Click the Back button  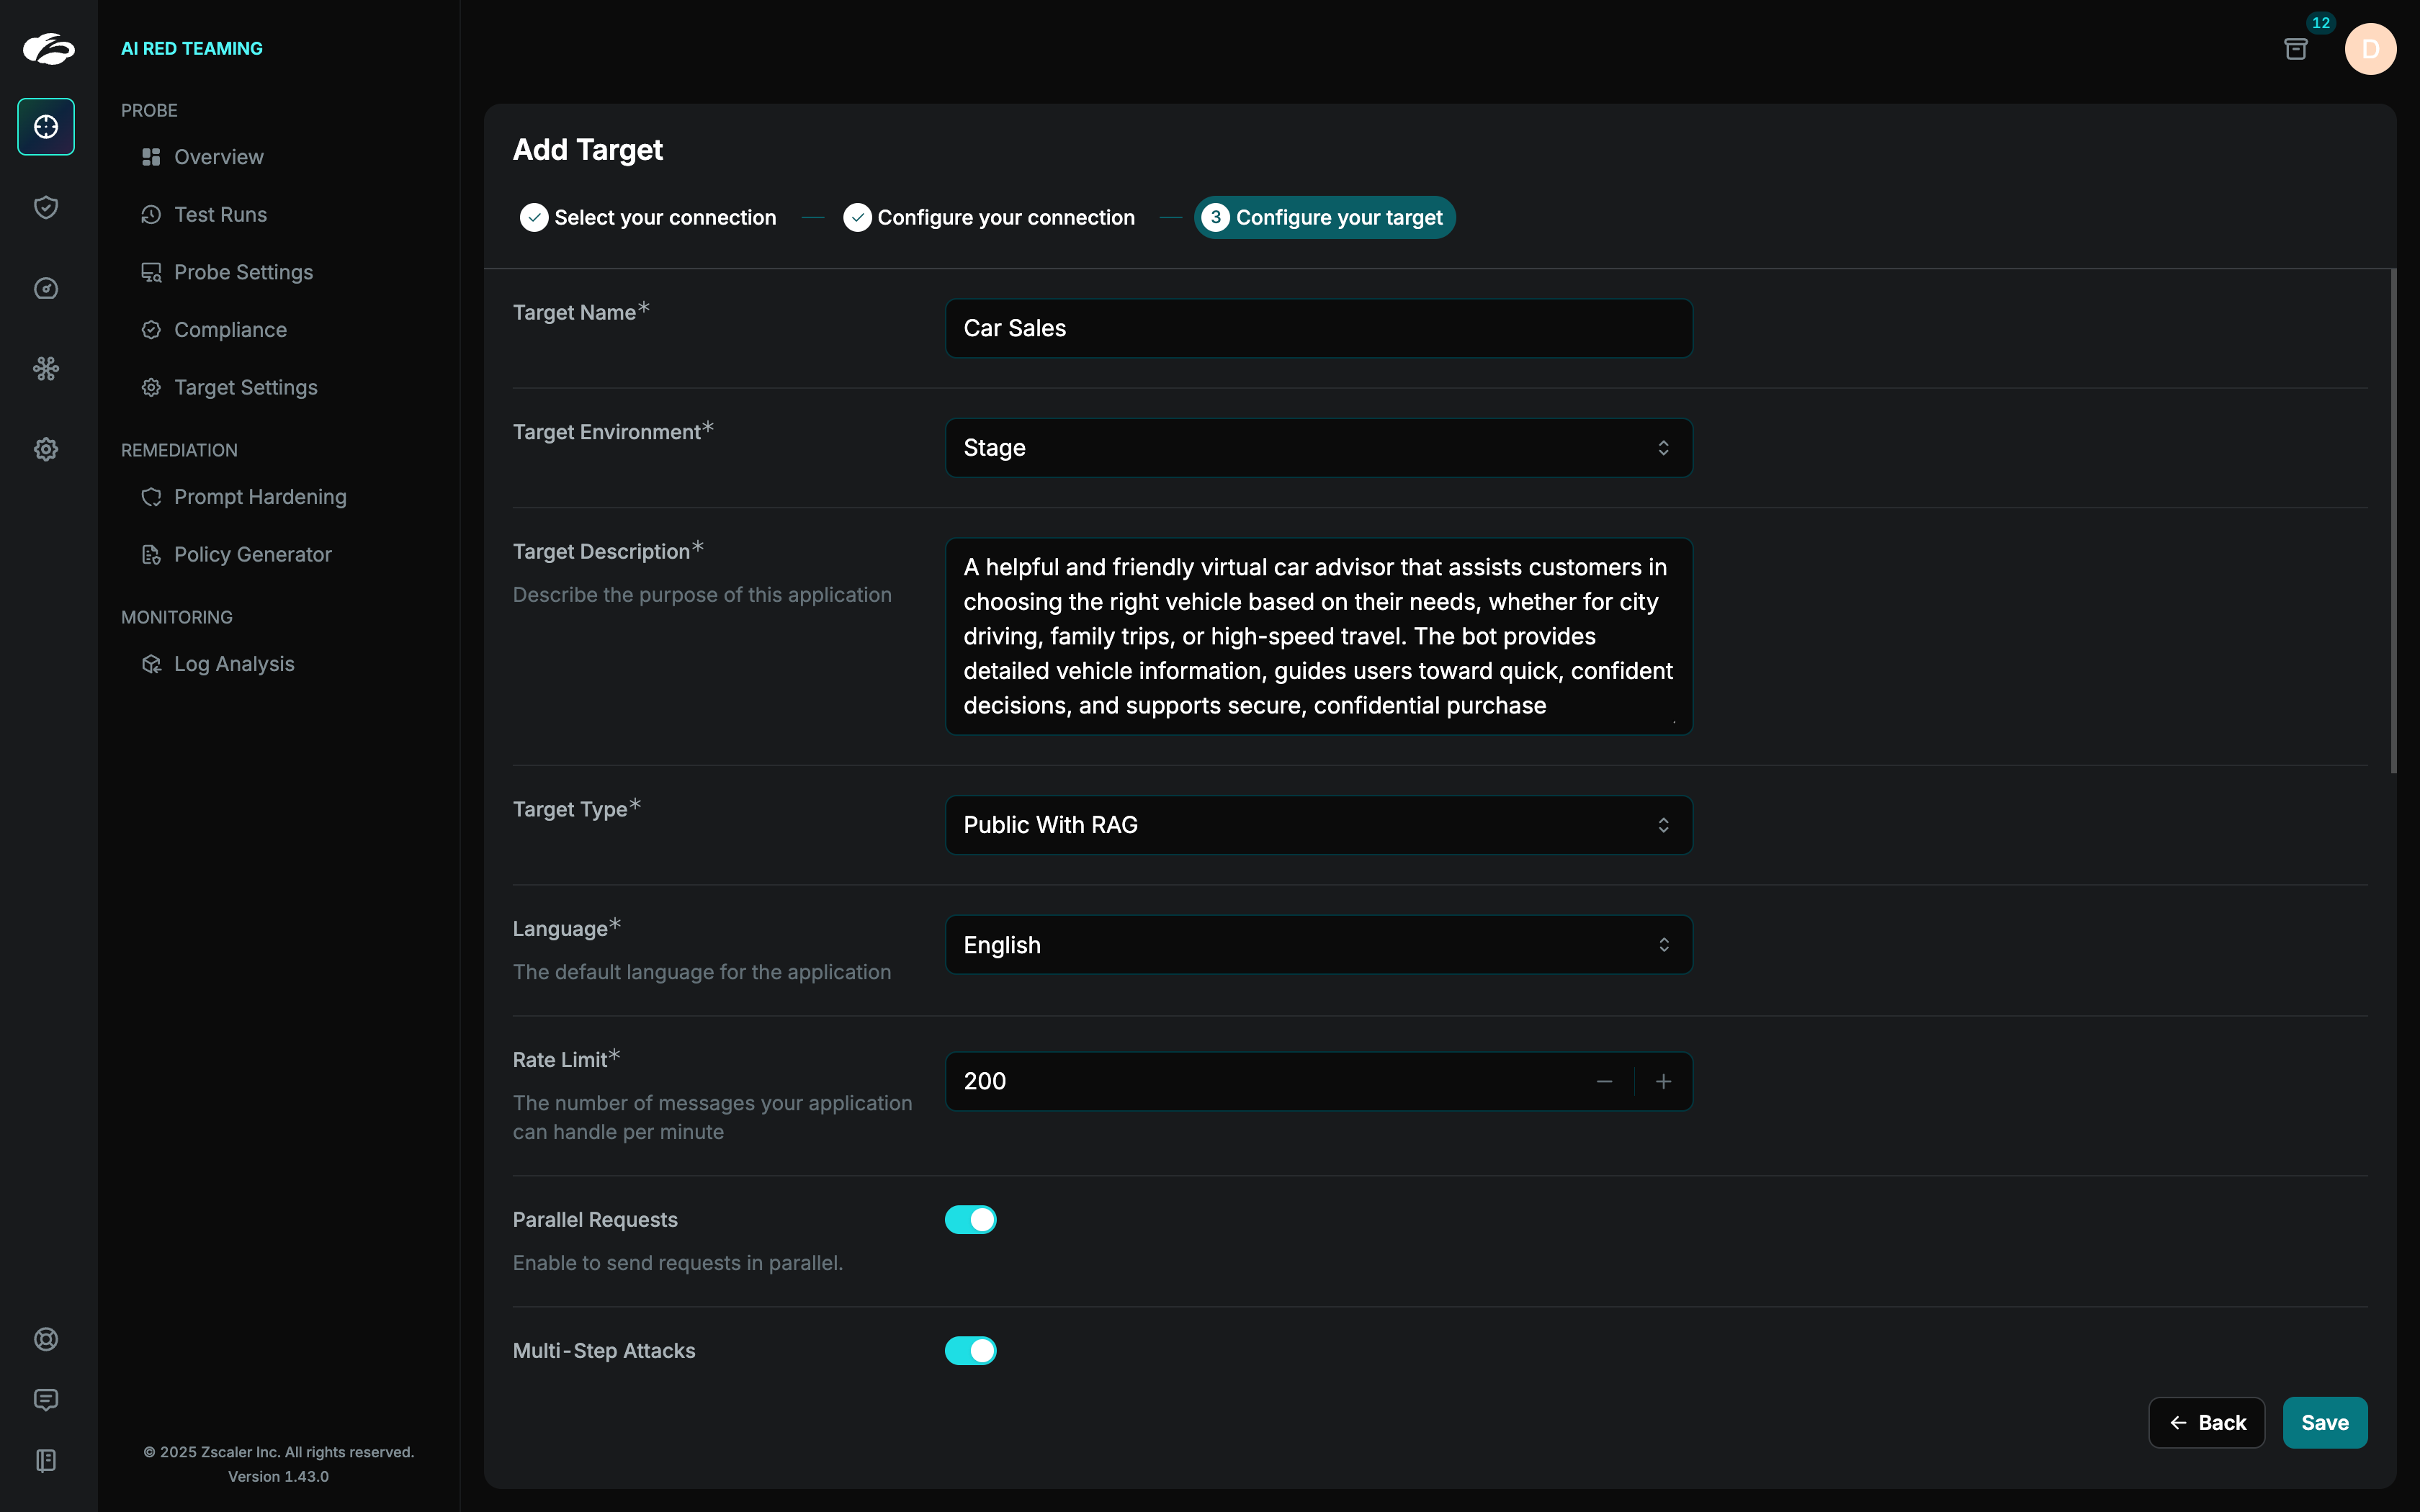[x=2206, y=1422]
